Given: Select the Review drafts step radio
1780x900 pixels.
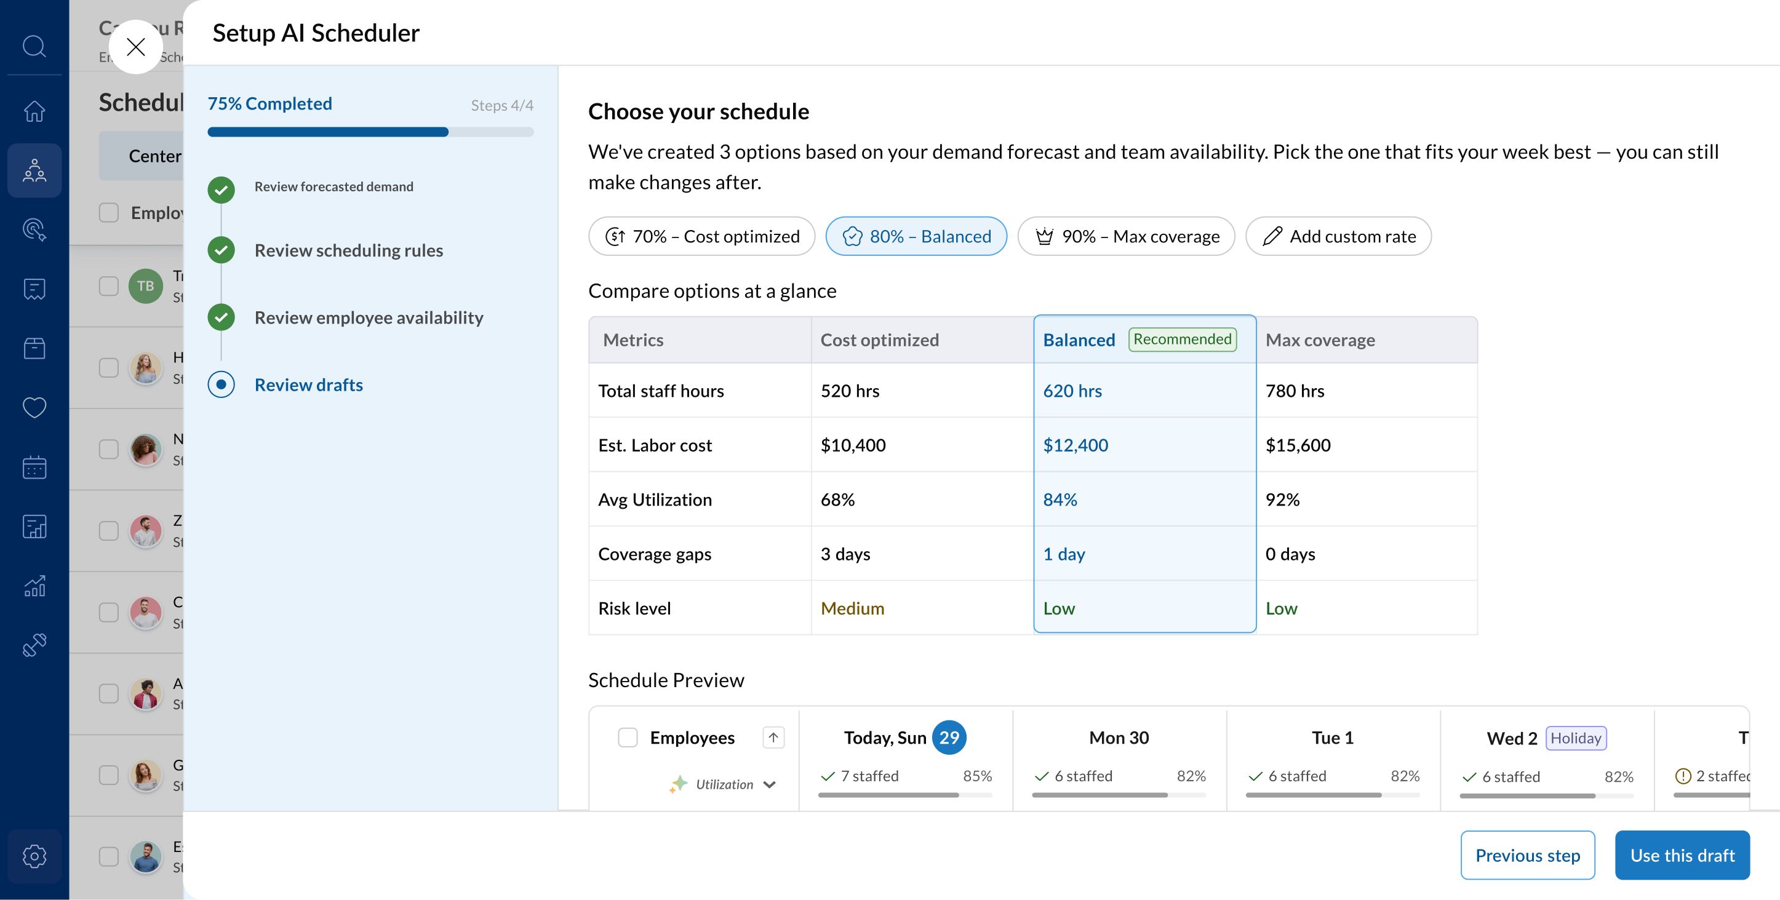Looking at the screenshot, I should (x=221, y=384).
